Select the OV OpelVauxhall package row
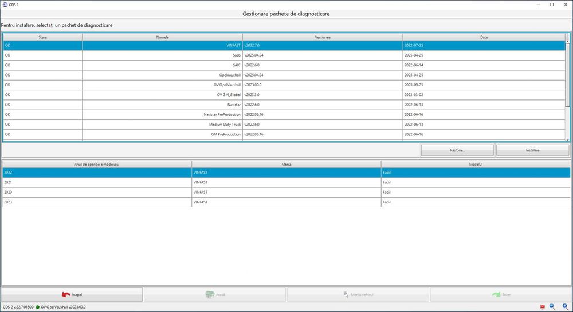The height and width of the screenshot is (312, 573). point(284,85)
